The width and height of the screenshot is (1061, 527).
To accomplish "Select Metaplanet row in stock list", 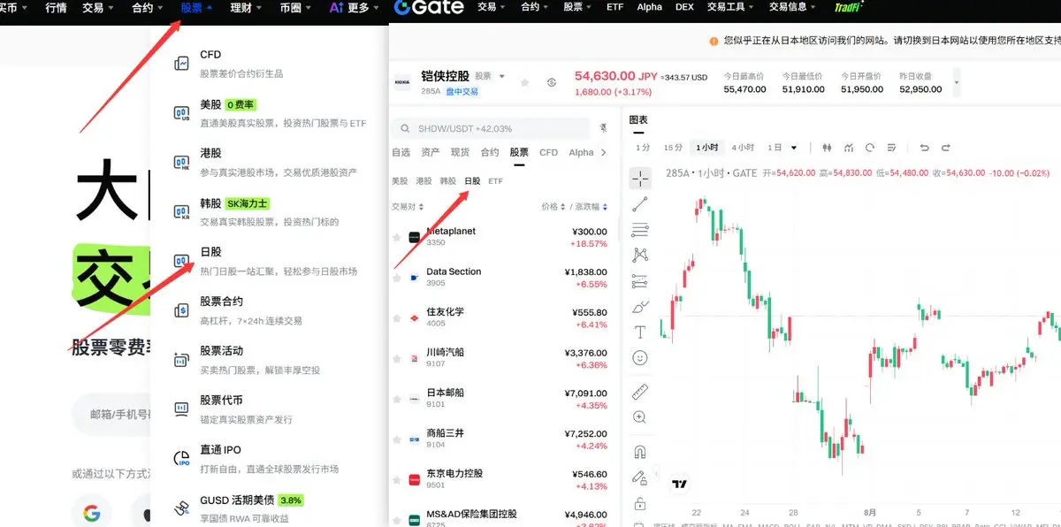I will click(x=503, y=237).
